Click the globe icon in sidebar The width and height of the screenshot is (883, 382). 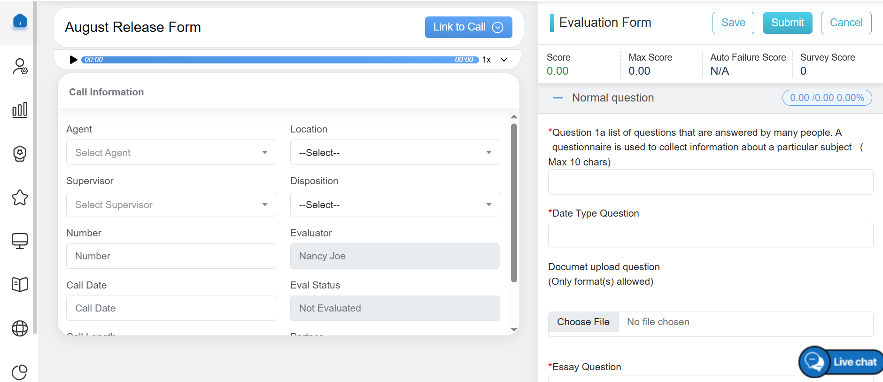[20, 328]
